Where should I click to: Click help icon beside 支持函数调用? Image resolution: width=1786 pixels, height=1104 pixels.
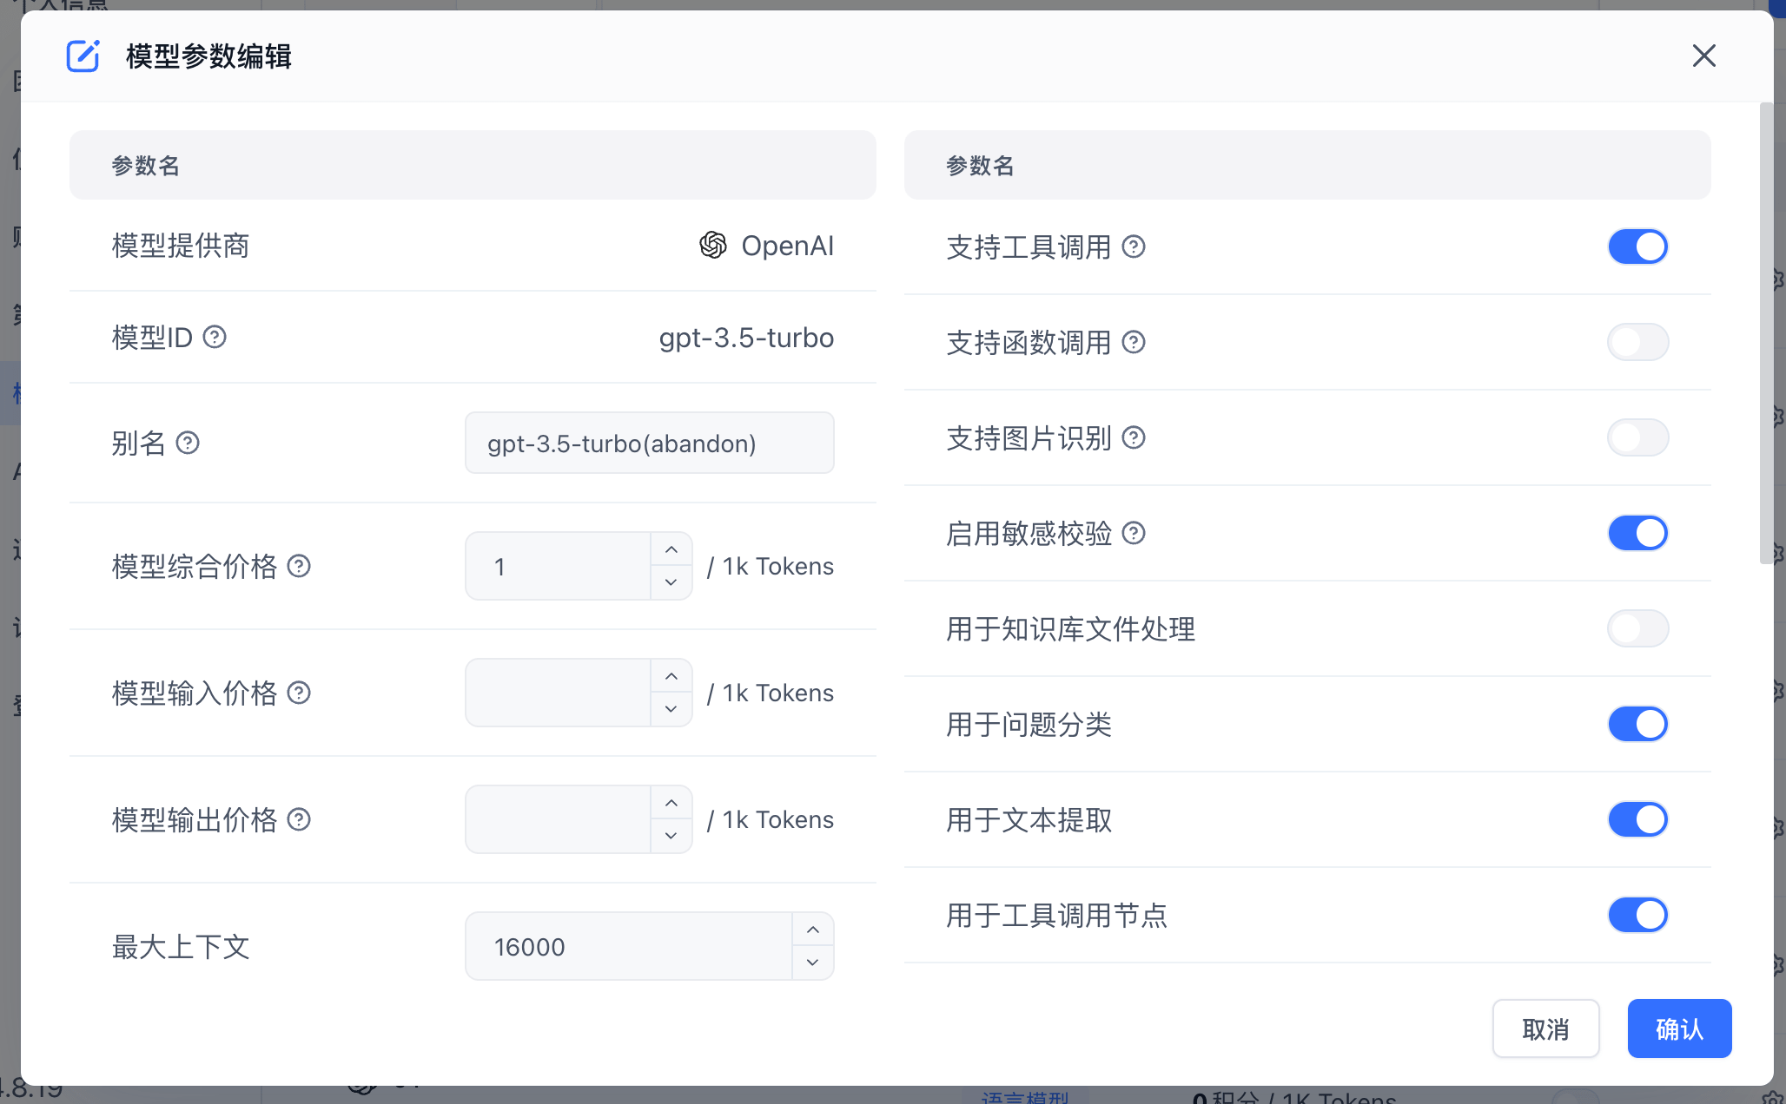[x=1134, y=342]
